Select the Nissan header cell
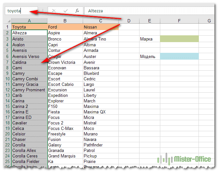218x174 pixels. point(101,27)
